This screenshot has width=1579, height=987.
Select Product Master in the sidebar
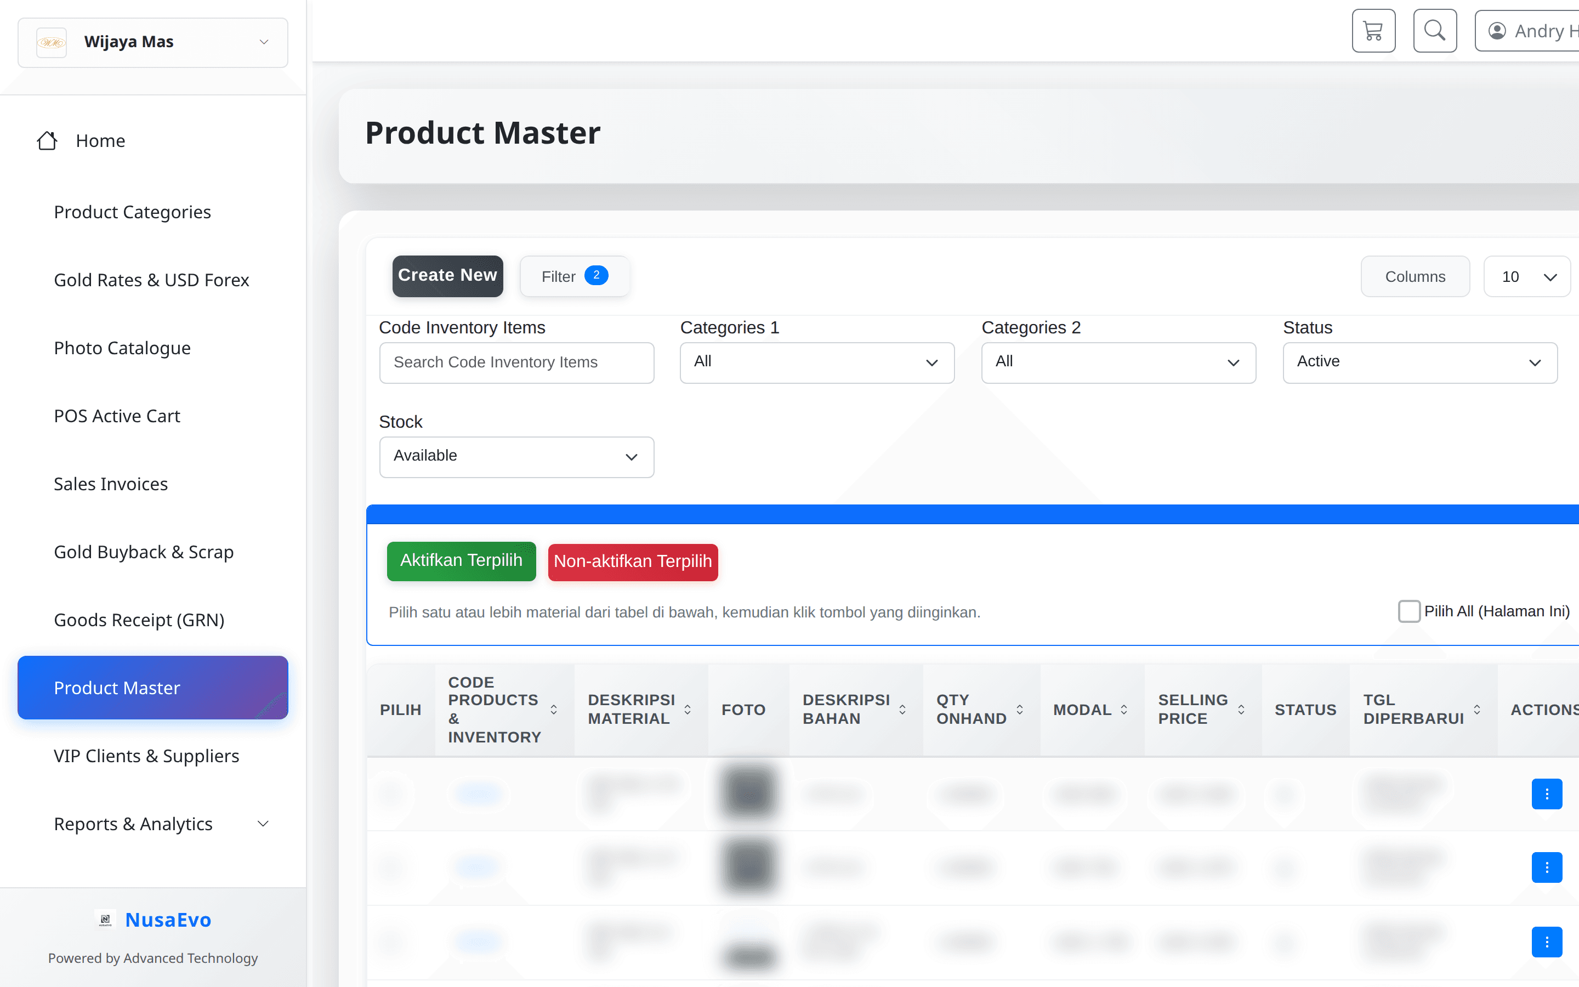coord(152,688)
